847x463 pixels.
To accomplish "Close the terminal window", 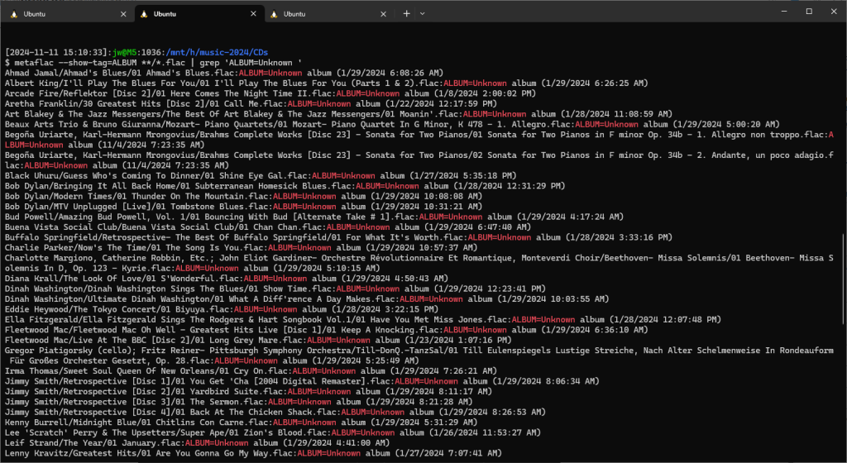I will coord(832,12).
